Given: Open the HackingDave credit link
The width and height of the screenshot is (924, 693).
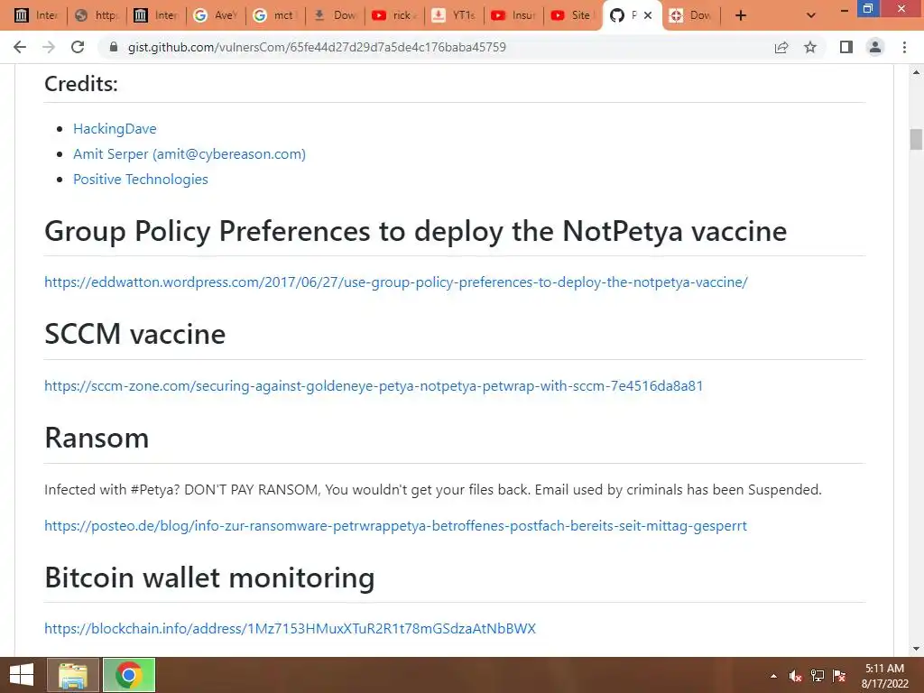Looking at the screenshot, I should 115,128.
